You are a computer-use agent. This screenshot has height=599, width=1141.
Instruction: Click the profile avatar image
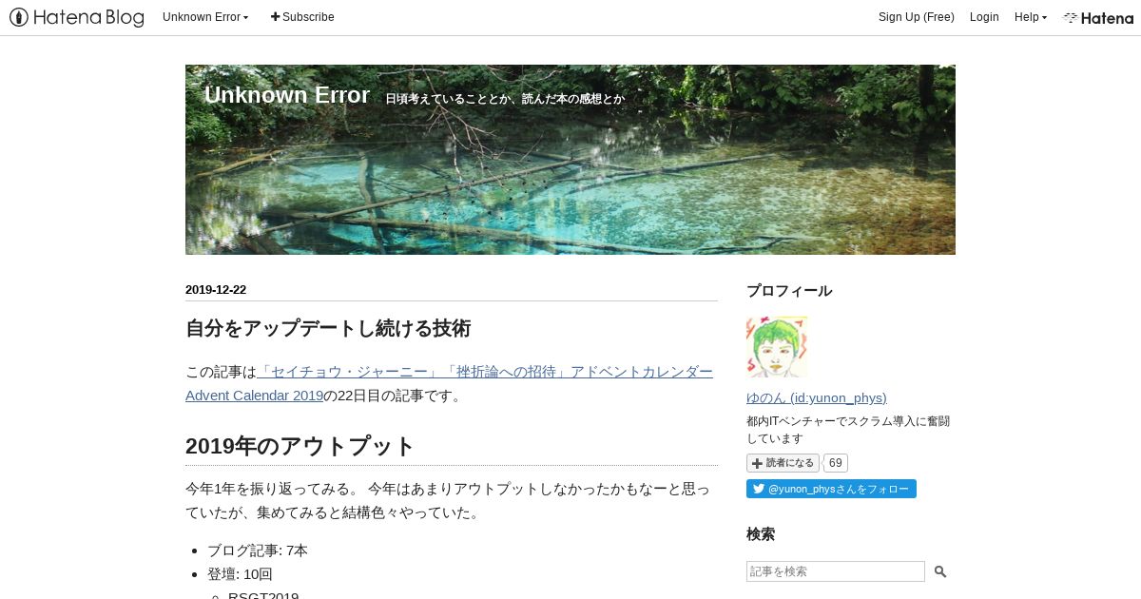click(x=777, y=347)
